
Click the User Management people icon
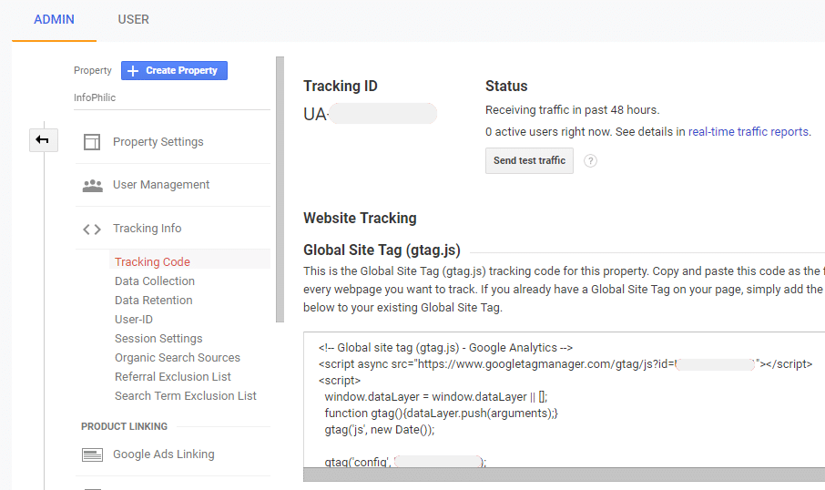click(x=93, y=185)
